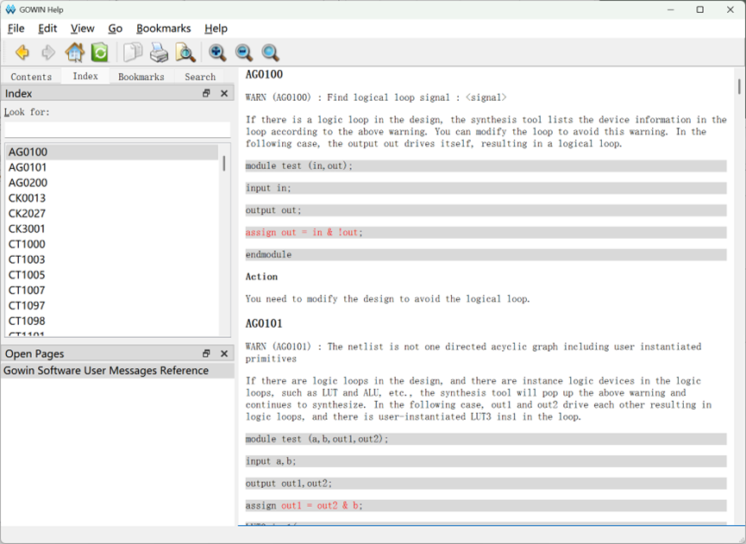
Task: Close the Index panel
Action: pos(224,93)
